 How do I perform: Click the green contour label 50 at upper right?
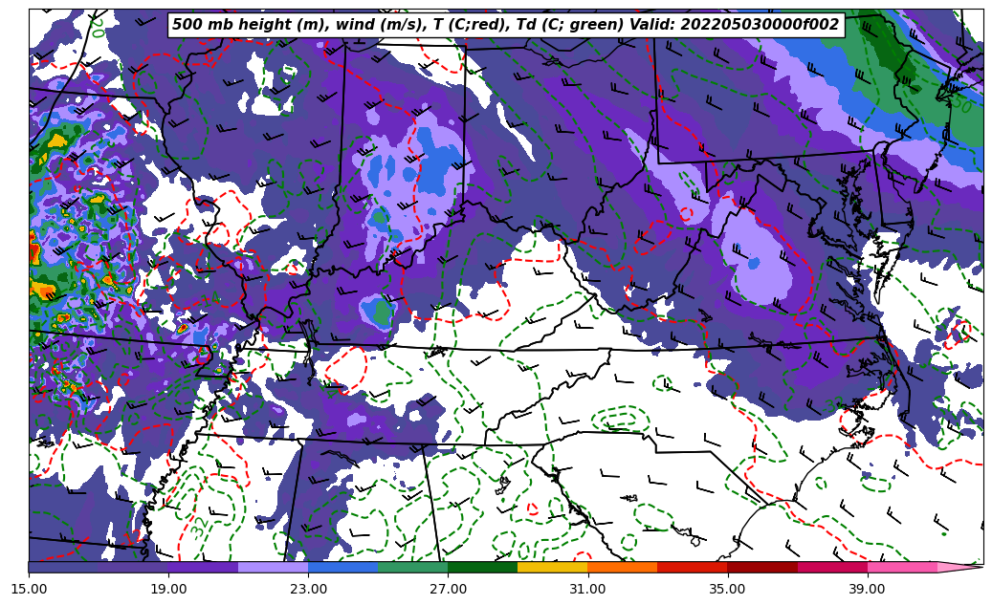coord(961,105)
